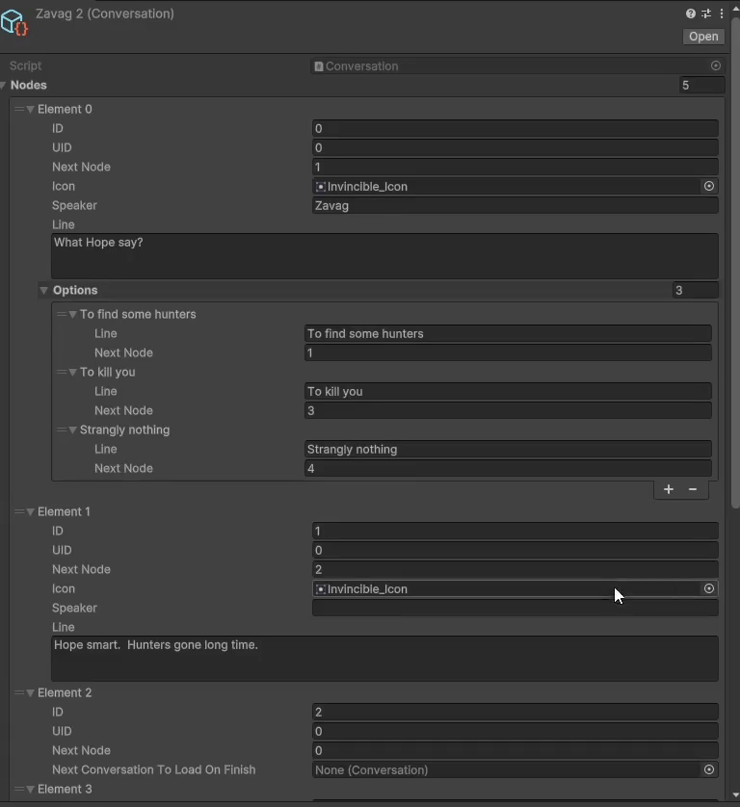Viewport: 740px width, 807px height.
Task: Click the Zavag 2 ScriptableObject asset icon
Action: pyautogui.click(x=13, y=23)
